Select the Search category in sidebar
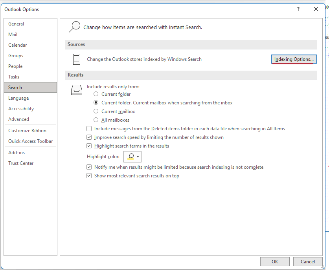The image size is (329, 270). tap(30, 88)
